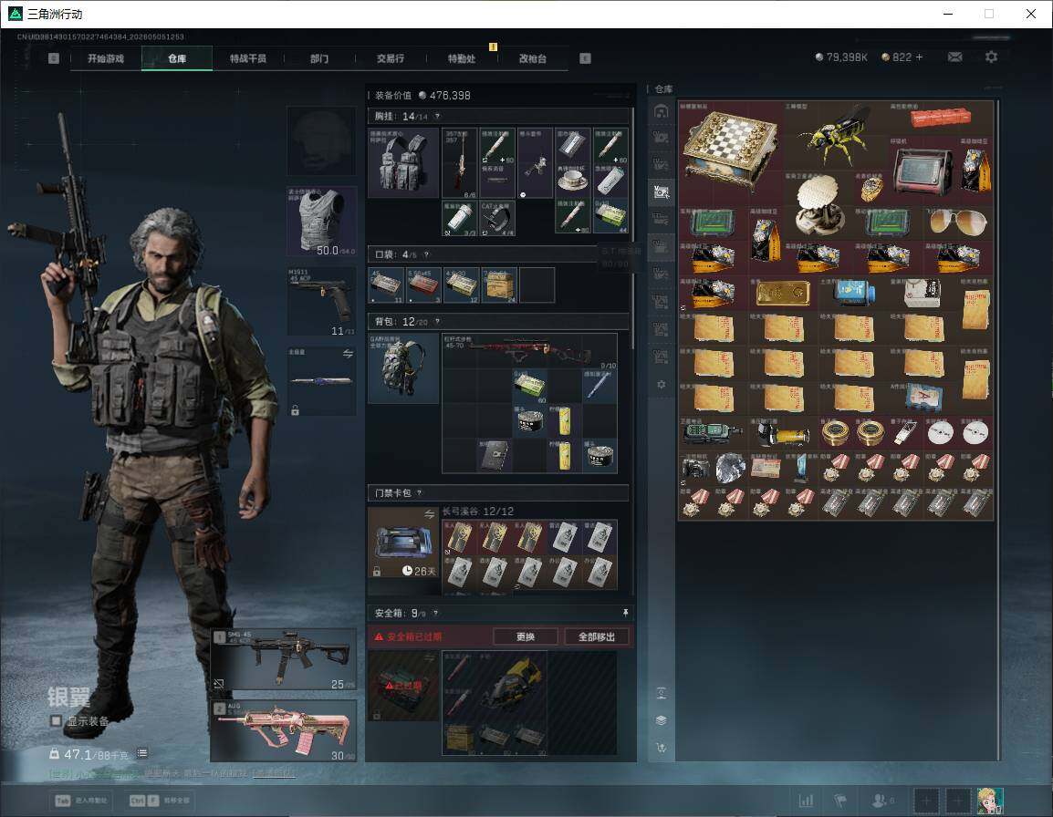Select the pink AUG weapon slot
The height and width of the screenshot is (817, 1053).
[x=284, y=730]
